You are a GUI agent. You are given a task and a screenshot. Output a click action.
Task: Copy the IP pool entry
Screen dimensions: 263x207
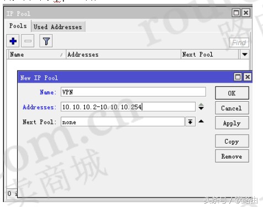point(232,141)
